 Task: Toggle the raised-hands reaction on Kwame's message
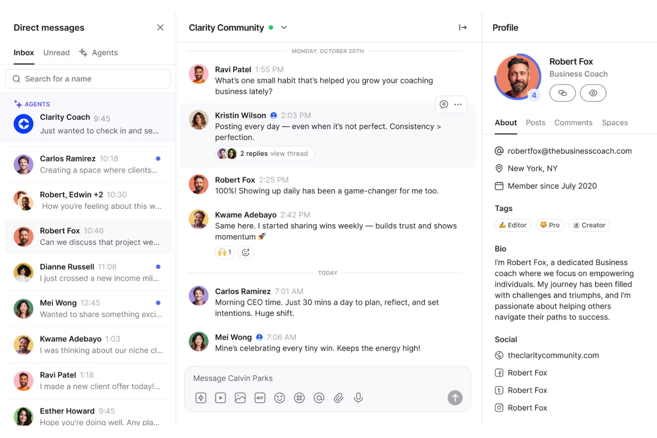point(225,252)
